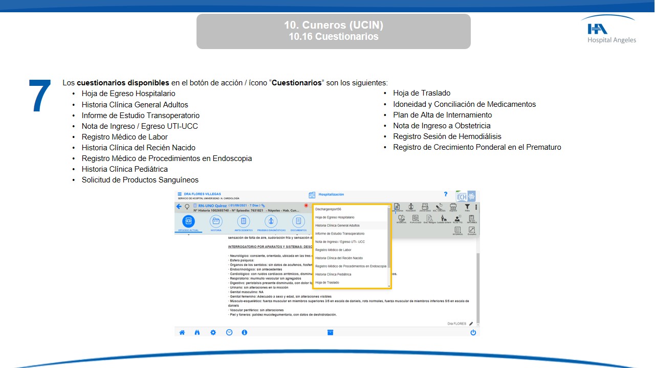Choose Registro Médico de Labor entry
The height and width of the screenshot is (368, 655).
333,250
